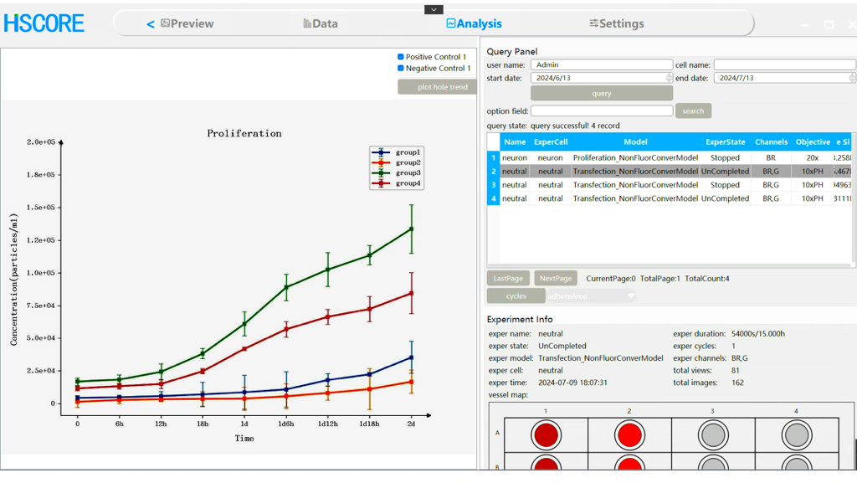This screenshot has height=483, width=857.
Task: Click the option field text input
Action: point(601,110)
